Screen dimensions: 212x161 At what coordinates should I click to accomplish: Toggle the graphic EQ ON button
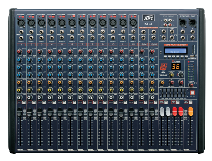coord(192,93)
